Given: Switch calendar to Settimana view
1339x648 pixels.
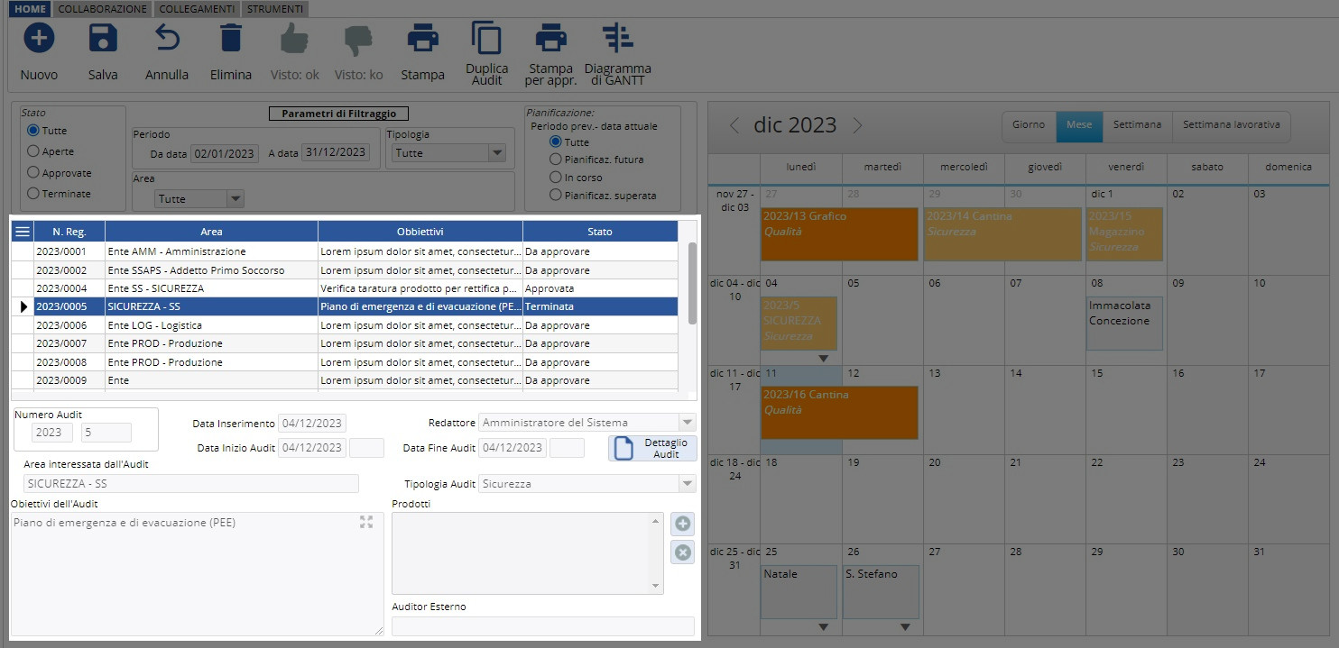Looking at the screenshot, I should click(1136, 125).
